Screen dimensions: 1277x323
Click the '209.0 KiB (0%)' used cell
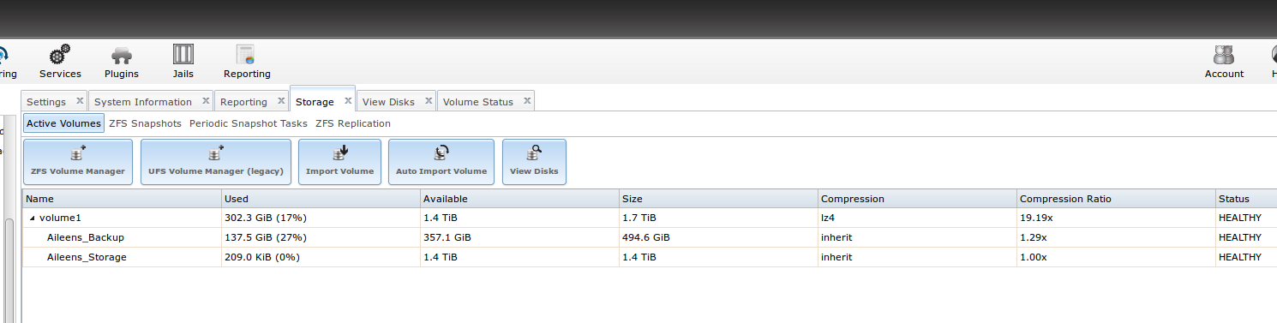point(321,257)
